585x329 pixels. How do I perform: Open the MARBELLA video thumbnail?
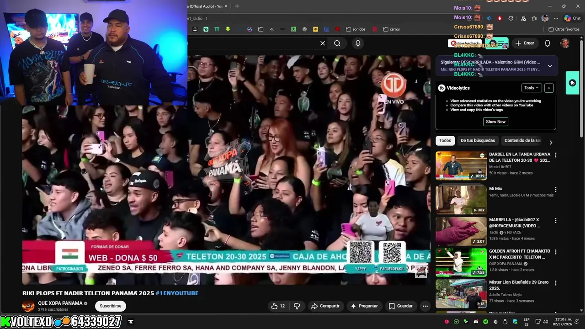[x=461, y=231]
